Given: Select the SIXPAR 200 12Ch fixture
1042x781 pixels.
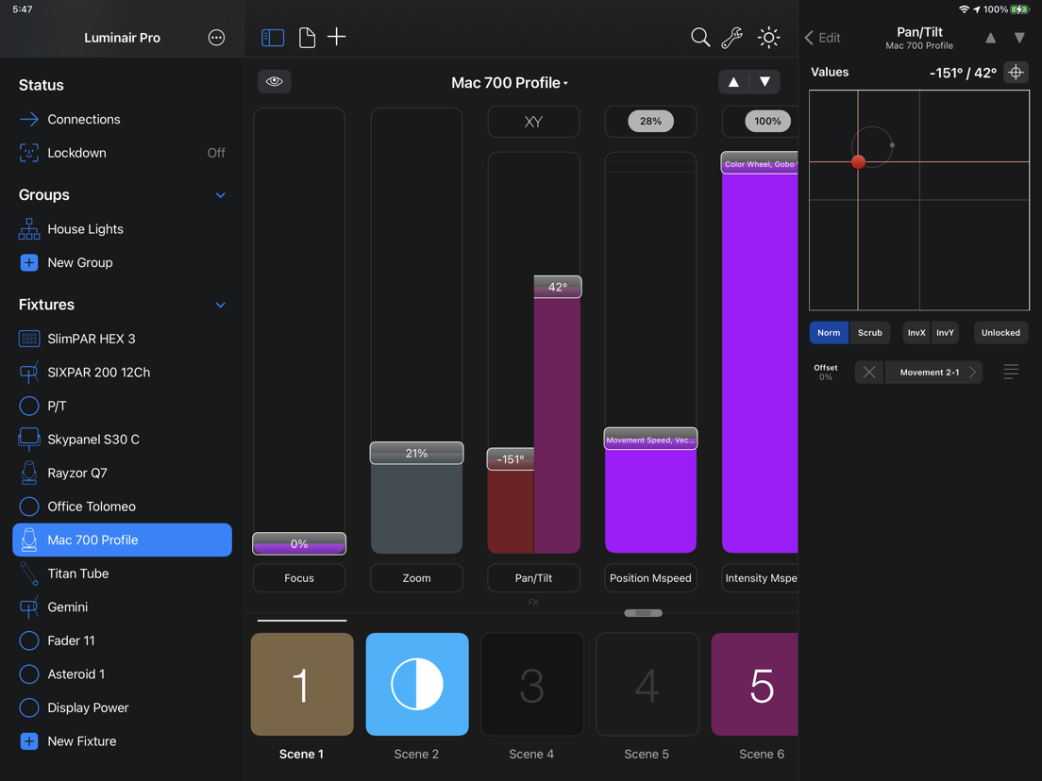Looking at the screenshot, I should (123, 373).
